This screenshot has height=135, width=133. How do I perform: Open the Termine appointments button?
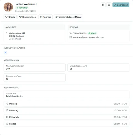[x=45, y=17]
